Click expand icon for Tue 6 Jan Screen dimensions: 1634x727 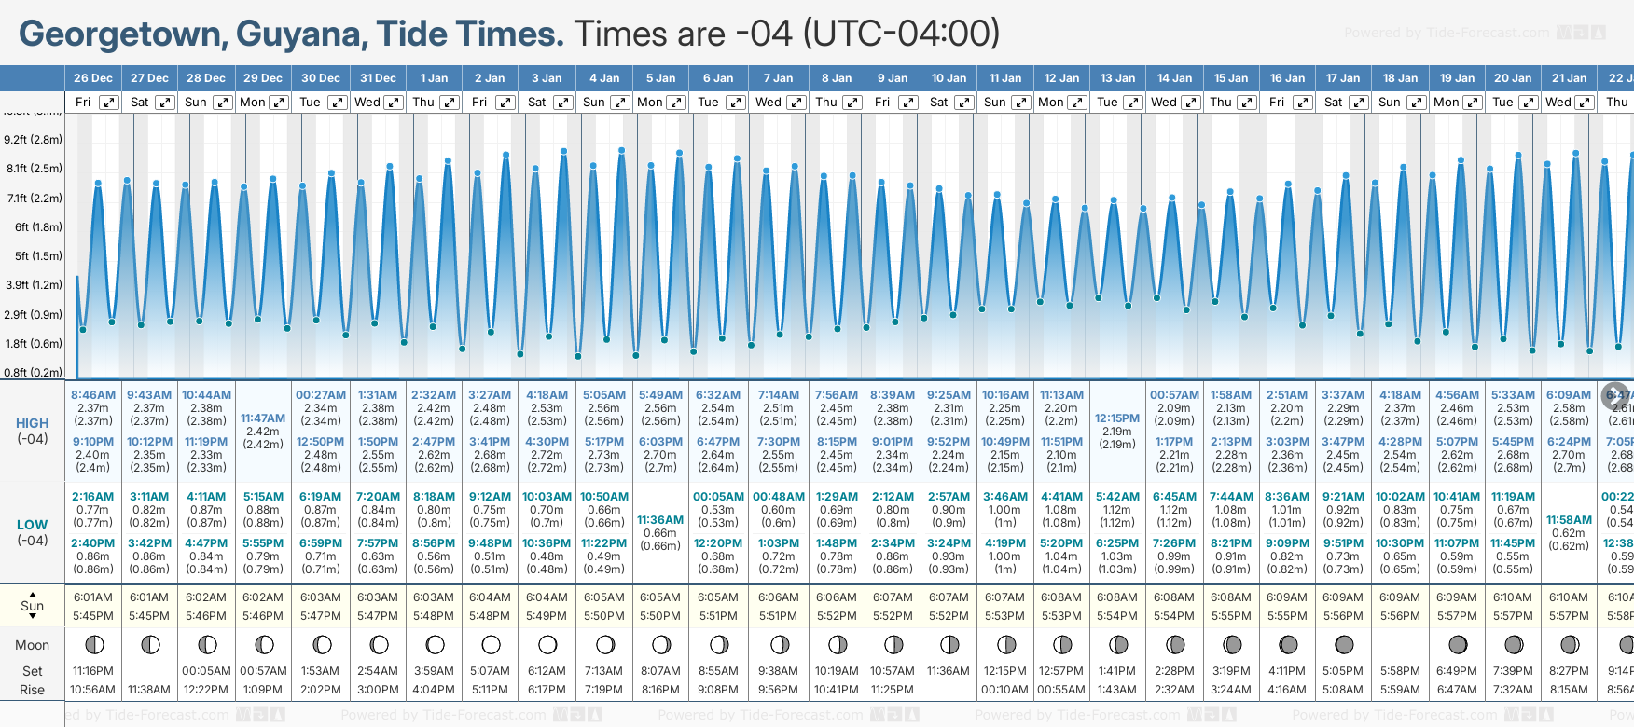pos(736,103)
